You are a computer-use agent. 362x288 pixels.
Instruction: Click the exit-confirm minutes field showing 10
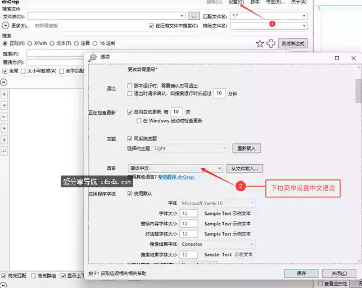[x=219, y=93]
